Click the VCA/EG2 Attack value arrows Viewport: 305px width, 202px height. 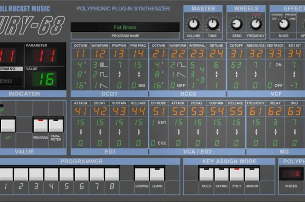click(x=179, y=132)
